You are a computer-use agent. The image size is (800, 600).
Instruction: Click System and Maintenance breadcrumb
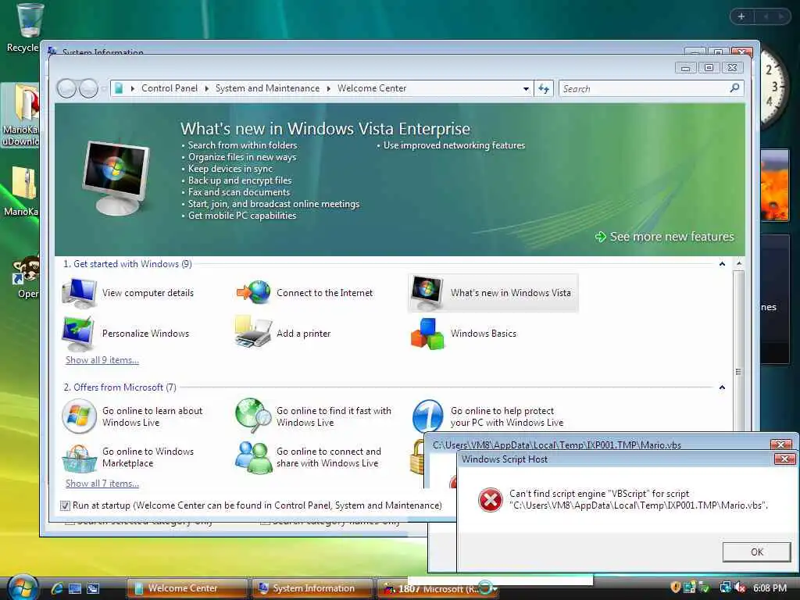tap(267, 88)
